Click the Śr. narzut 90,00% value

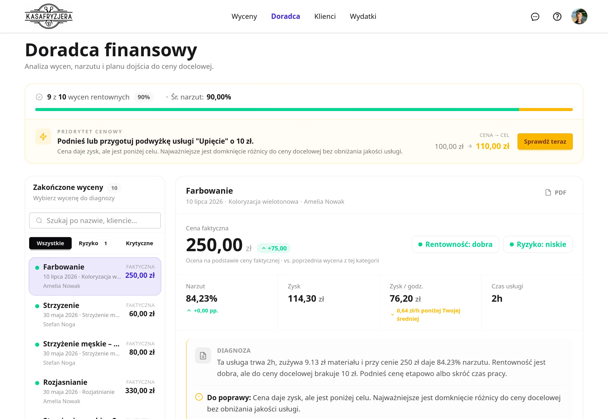click(x=218, y=97)
